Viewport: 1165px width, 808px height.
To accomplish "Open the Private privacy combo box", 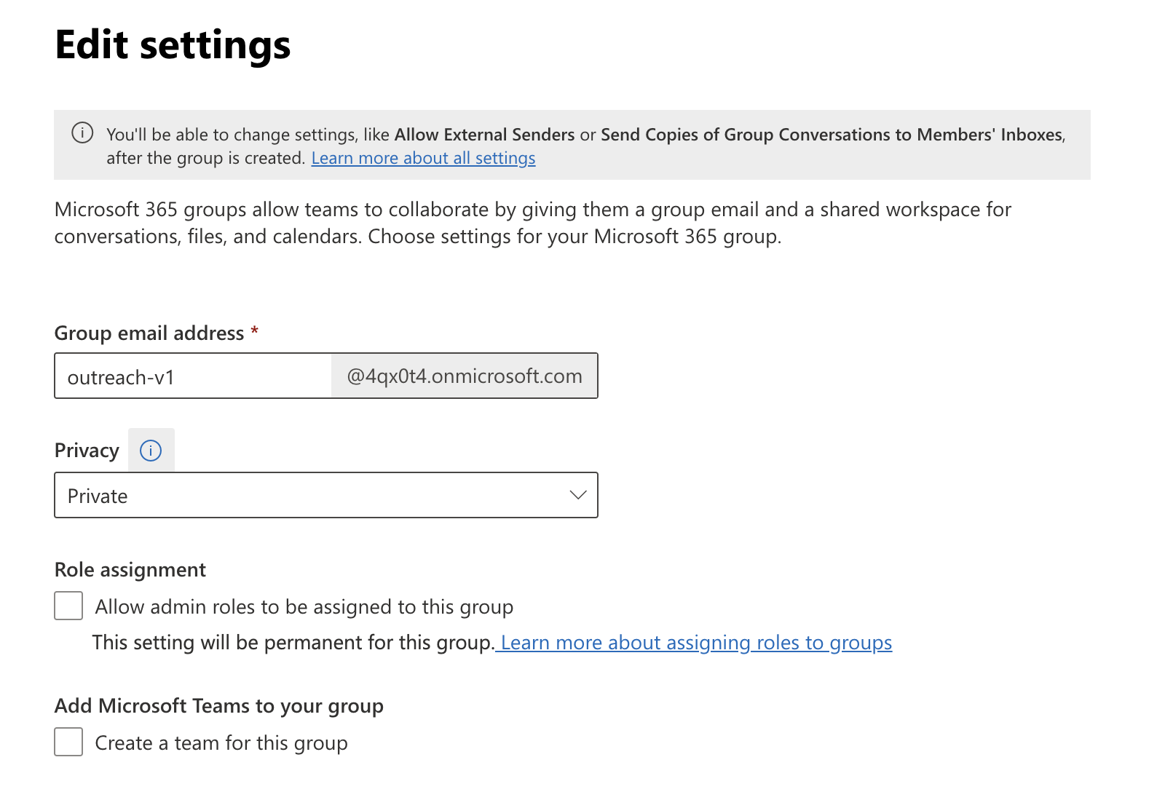I will tap(325, 496).
